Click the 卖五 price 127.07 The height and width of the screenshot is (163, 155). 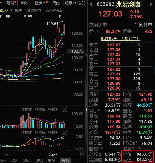(x=114, y=45)
